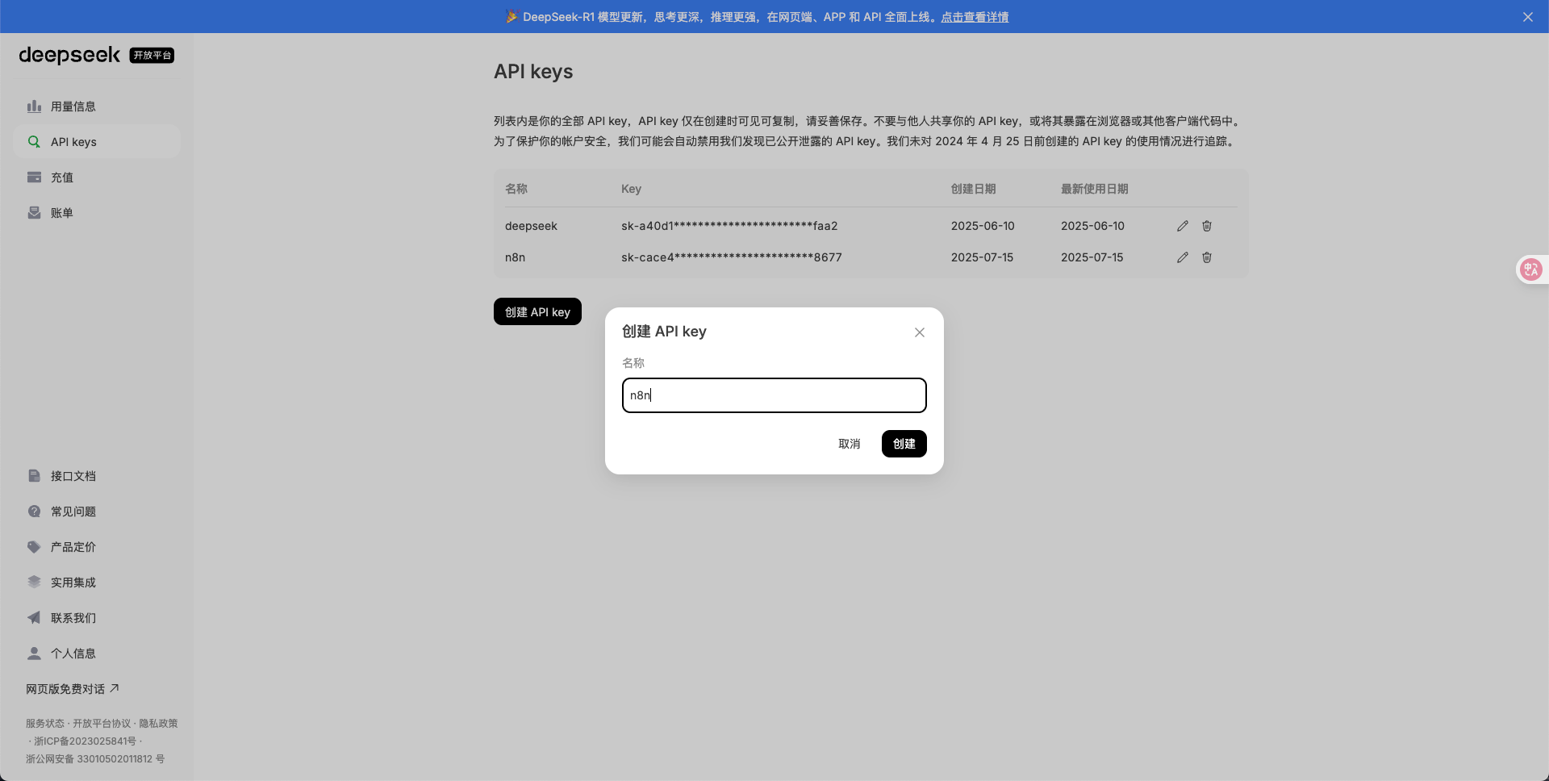This screenshot has height=781, width=1549.
Task: Click the 名称 input field containing n8n
Action: 774,395
